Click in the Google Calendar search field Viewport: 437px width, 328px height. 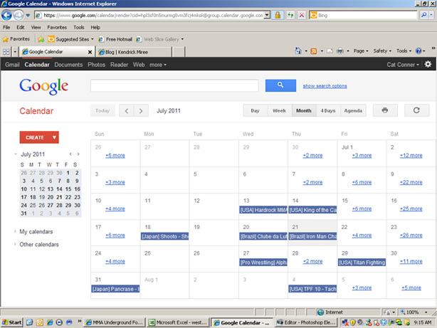click(x=174, y=85)
